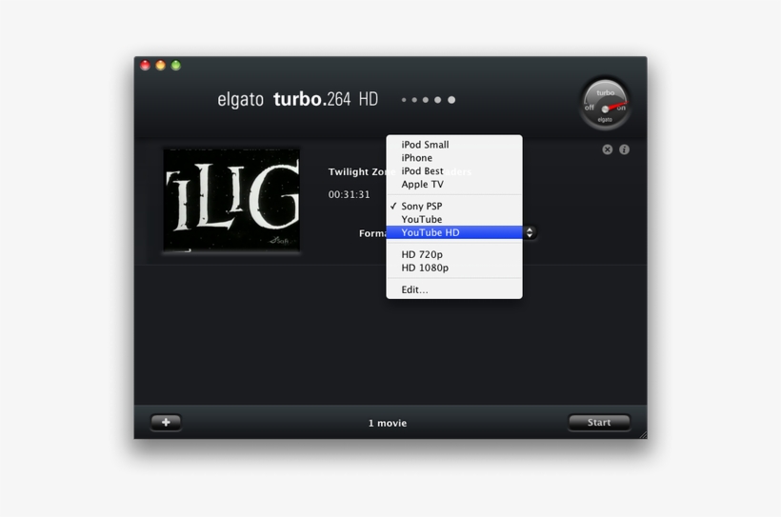
Task: Select HD 720p output format
Action: click(x=422, y=254)
